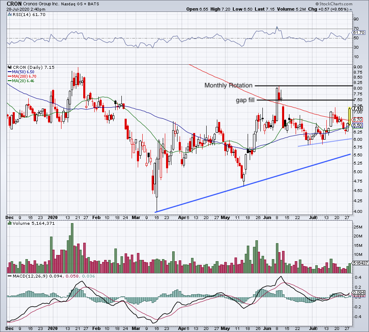Click the 61.70 RSI value tag on the right axis
This screenshot has height=332, width=369.
(359, 32)
